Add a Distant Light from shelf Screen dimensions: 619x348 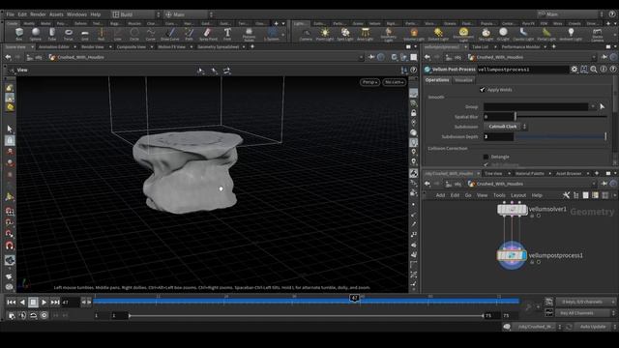click(438, 34)
